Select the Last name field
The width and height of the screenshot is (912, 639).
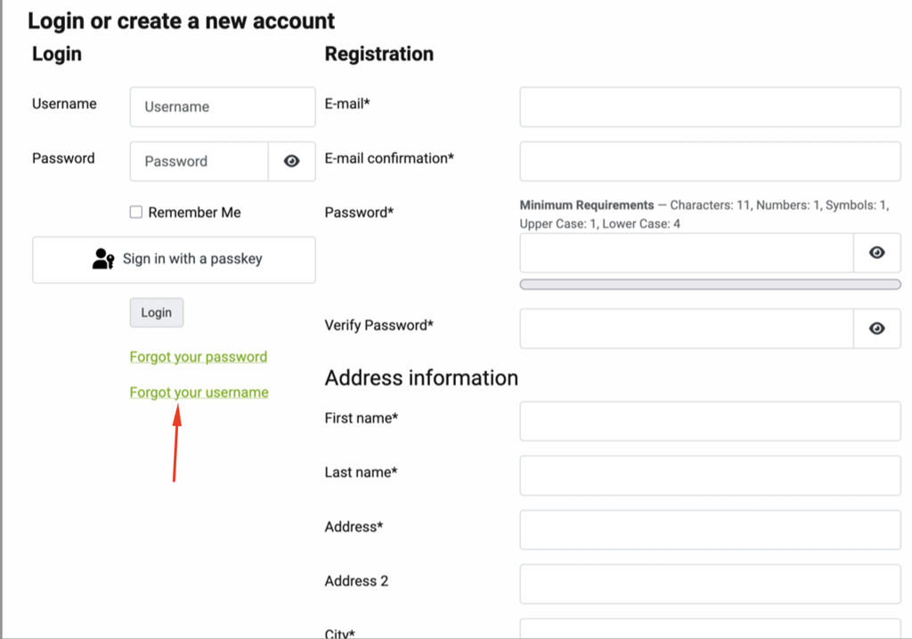coord(710,475)
